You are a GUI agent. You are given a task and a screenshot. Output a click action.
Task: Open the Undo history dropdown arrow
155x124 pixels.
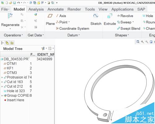tap(22, 3)
